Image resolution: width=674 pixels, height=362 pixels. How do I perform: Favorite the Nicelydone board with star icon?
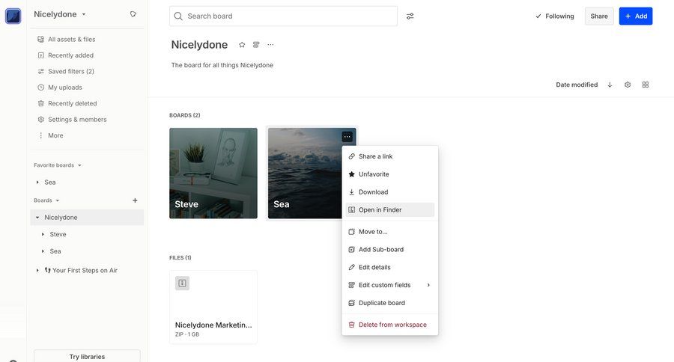coord(242,45)
